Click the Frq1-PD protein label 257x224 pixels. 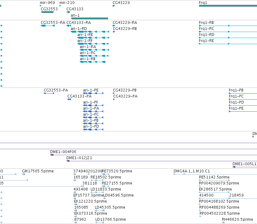(x=236, y=102)
